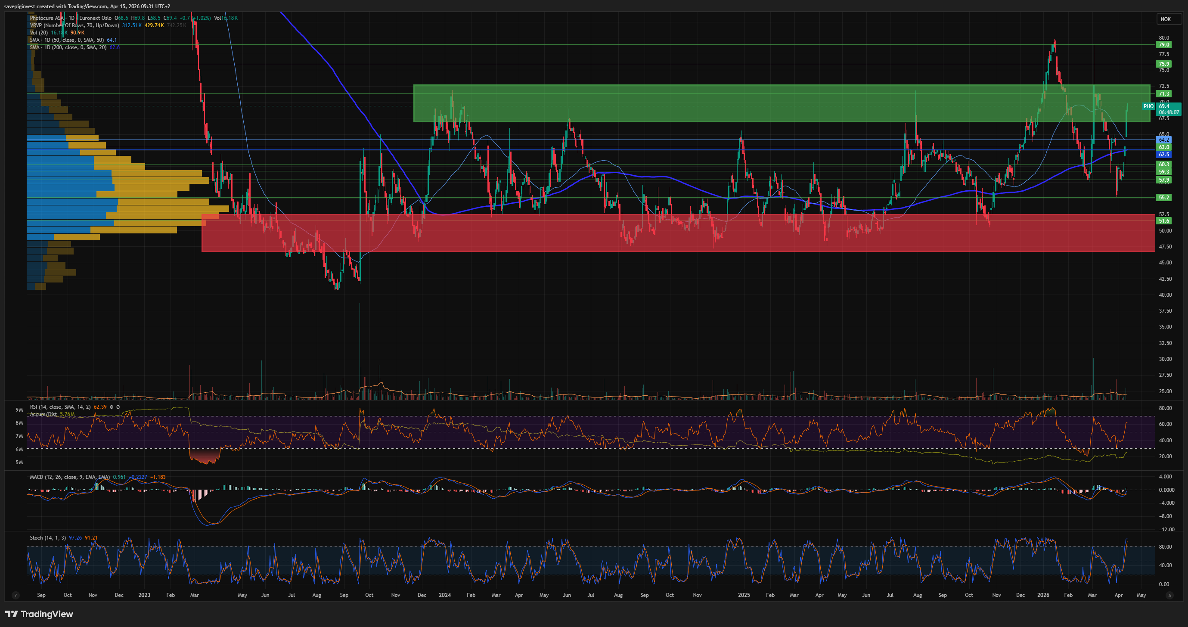Screen dimensions: 1188x627
Task: Select the MACD indicator title
Action: (x=69, y=477)
